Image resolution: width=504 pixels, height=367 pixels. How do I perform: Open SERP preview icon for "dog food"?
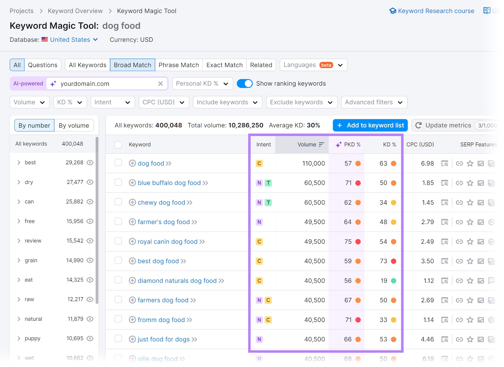point(445,163)
